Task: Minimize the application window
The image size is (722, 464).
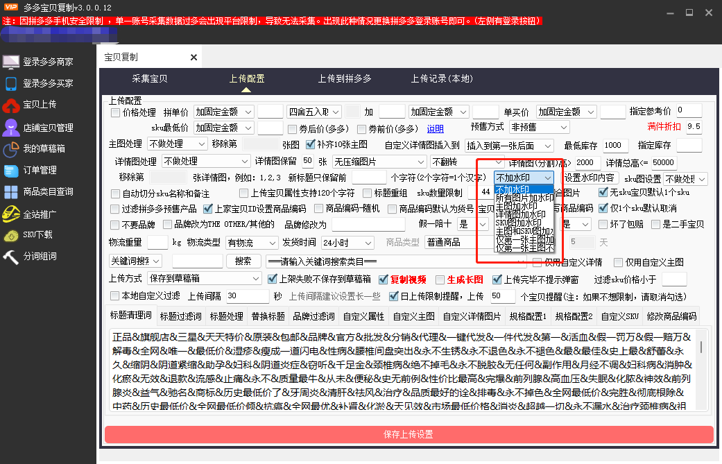Action: point(669,13)
